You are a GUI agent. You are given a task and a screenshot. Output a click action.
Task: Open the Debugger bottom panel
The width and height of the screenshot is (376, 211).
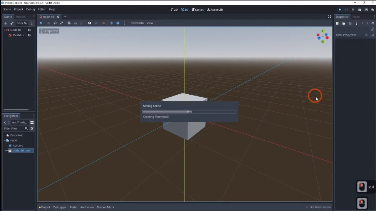pyautogui.click(x=60, y=207)
